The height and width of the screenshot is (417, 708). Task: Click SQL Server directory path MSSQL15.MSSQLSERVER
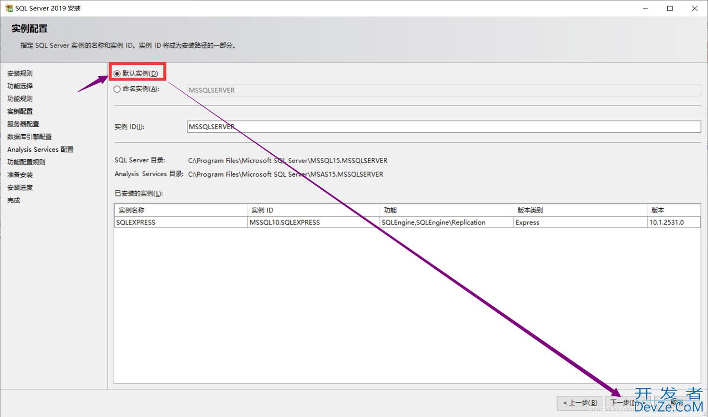288,161
